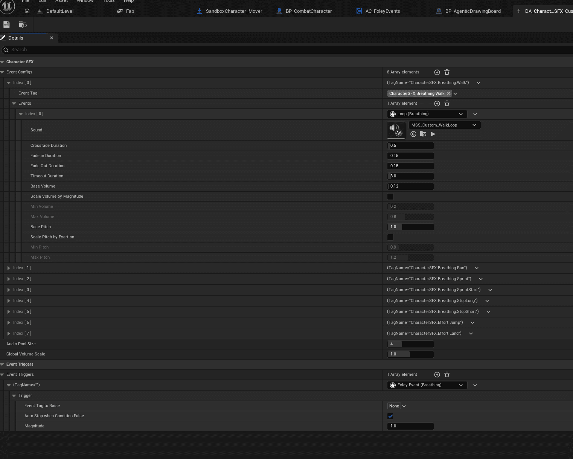Expand Index [1] Breathing.Run entry
Screen dimensions: 573x459
9,268
